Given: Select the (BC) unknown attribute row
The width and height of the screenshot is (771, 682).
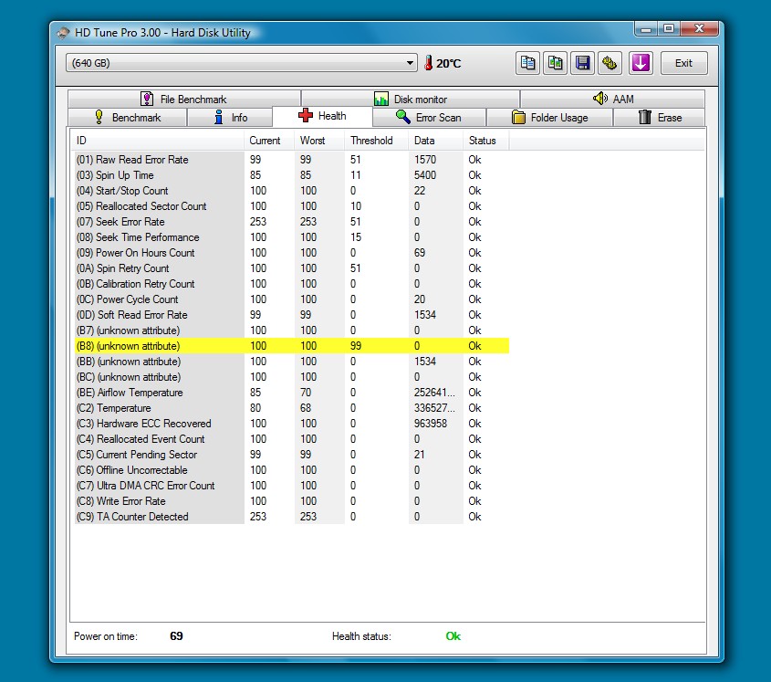Looking at the screenshot, I should click(292, 377).
